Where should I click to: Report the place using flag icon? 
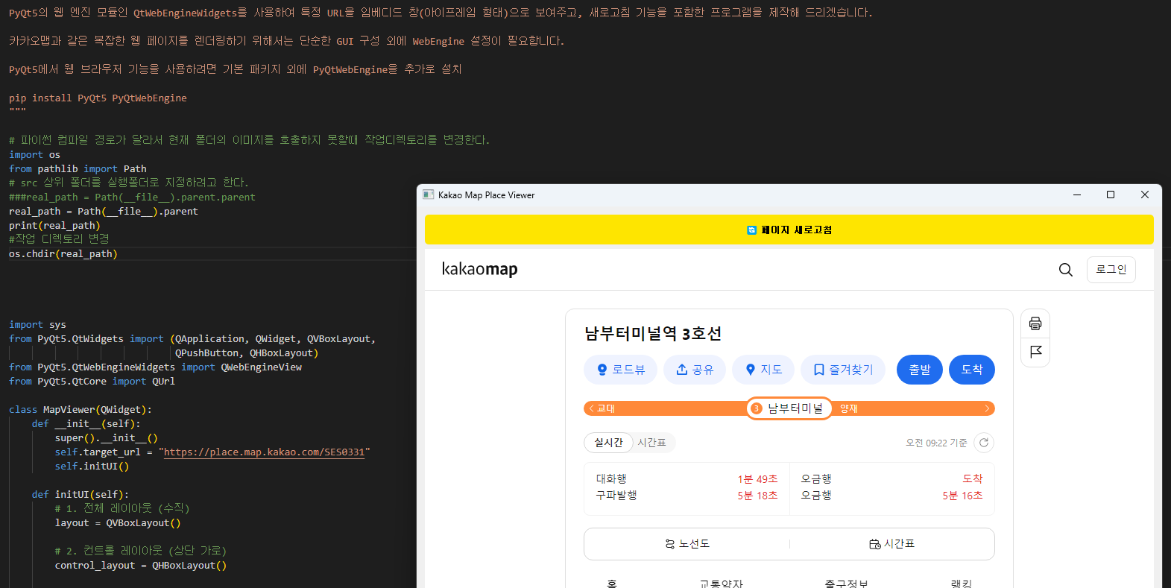[1035, 352]
